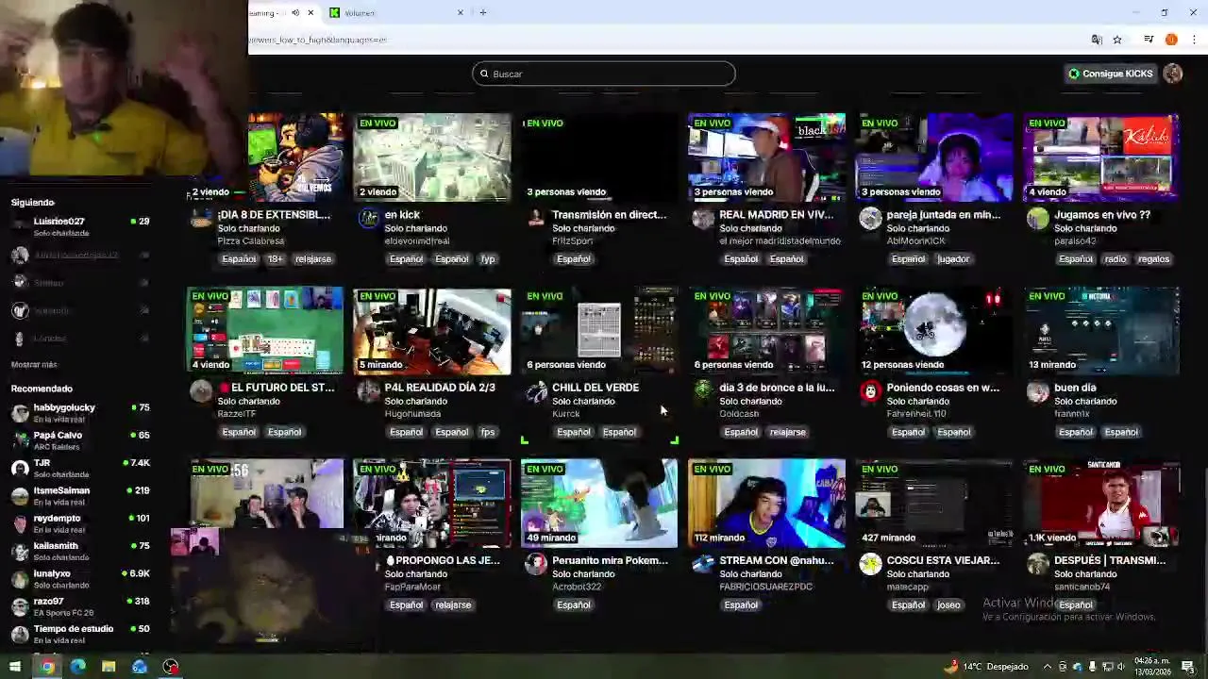Image resolution: width=1208 pixels, height=679 pixels.
Task: Open the Chrome profile avatar
Action: coord(1171,40)
